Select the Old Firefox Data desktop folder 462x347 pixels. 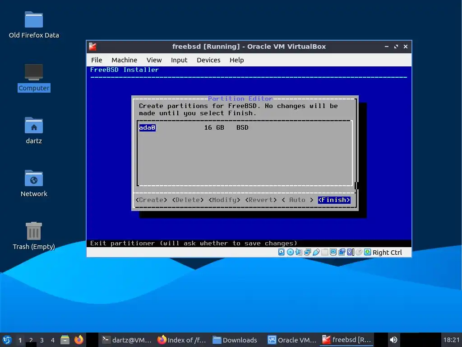click(33, 25)
